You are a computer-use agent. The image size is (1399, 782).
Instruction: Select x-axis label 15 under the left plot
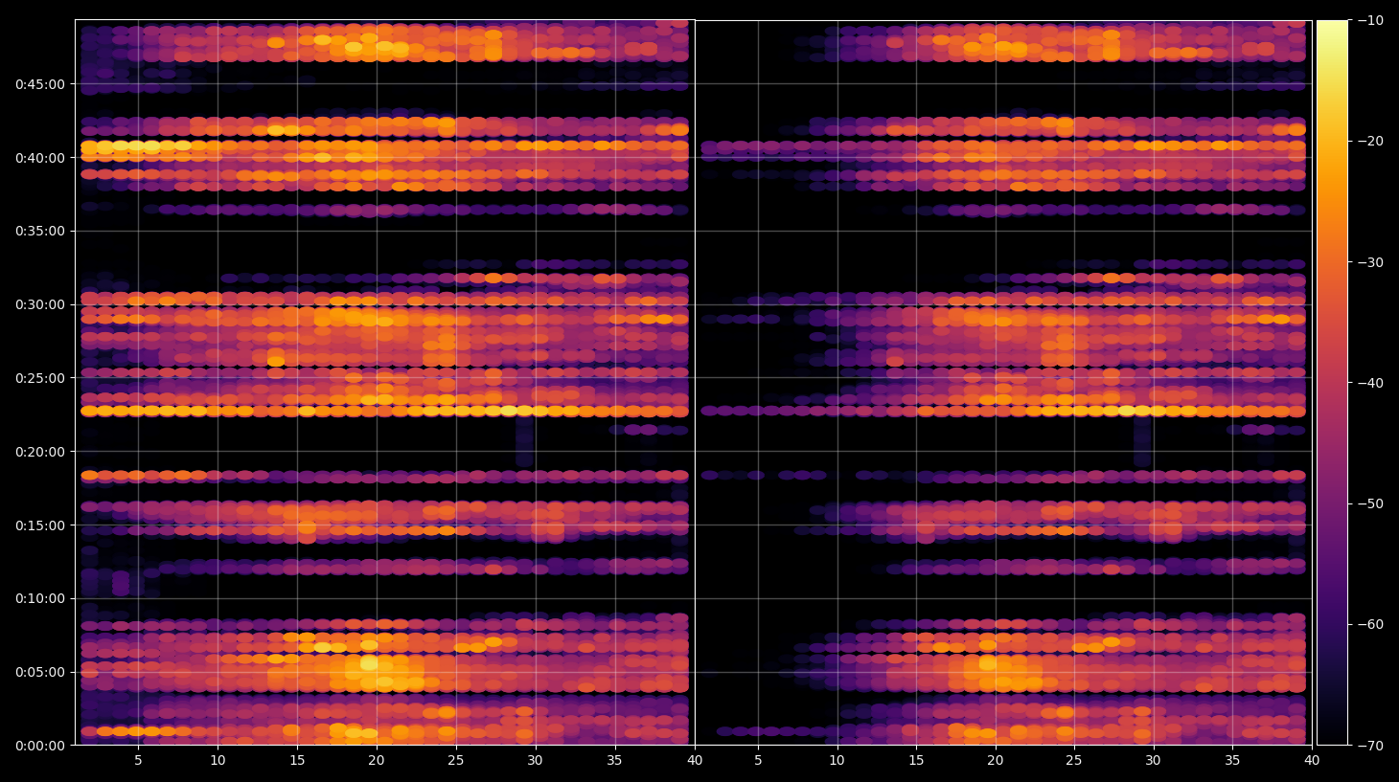click(297, 761)
